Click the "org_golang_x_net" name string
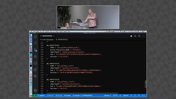The height and width of the screenshot is (99, 176). pos(65,66)
